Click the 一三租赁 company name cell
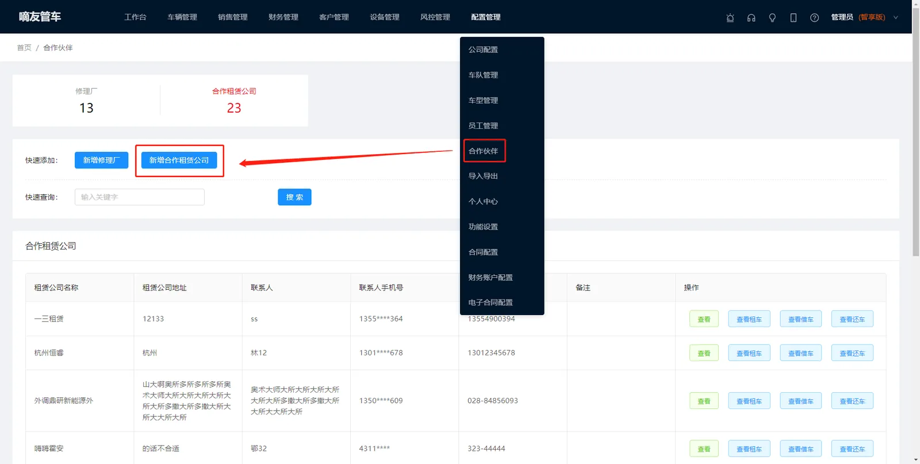920x464 pixels. tap(80, 319)
